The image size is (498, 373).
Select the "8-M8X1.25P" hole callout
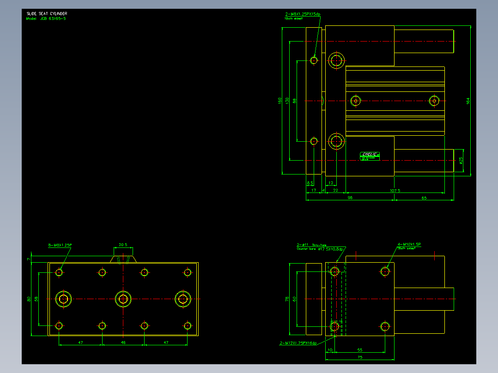tap(60, 245)
